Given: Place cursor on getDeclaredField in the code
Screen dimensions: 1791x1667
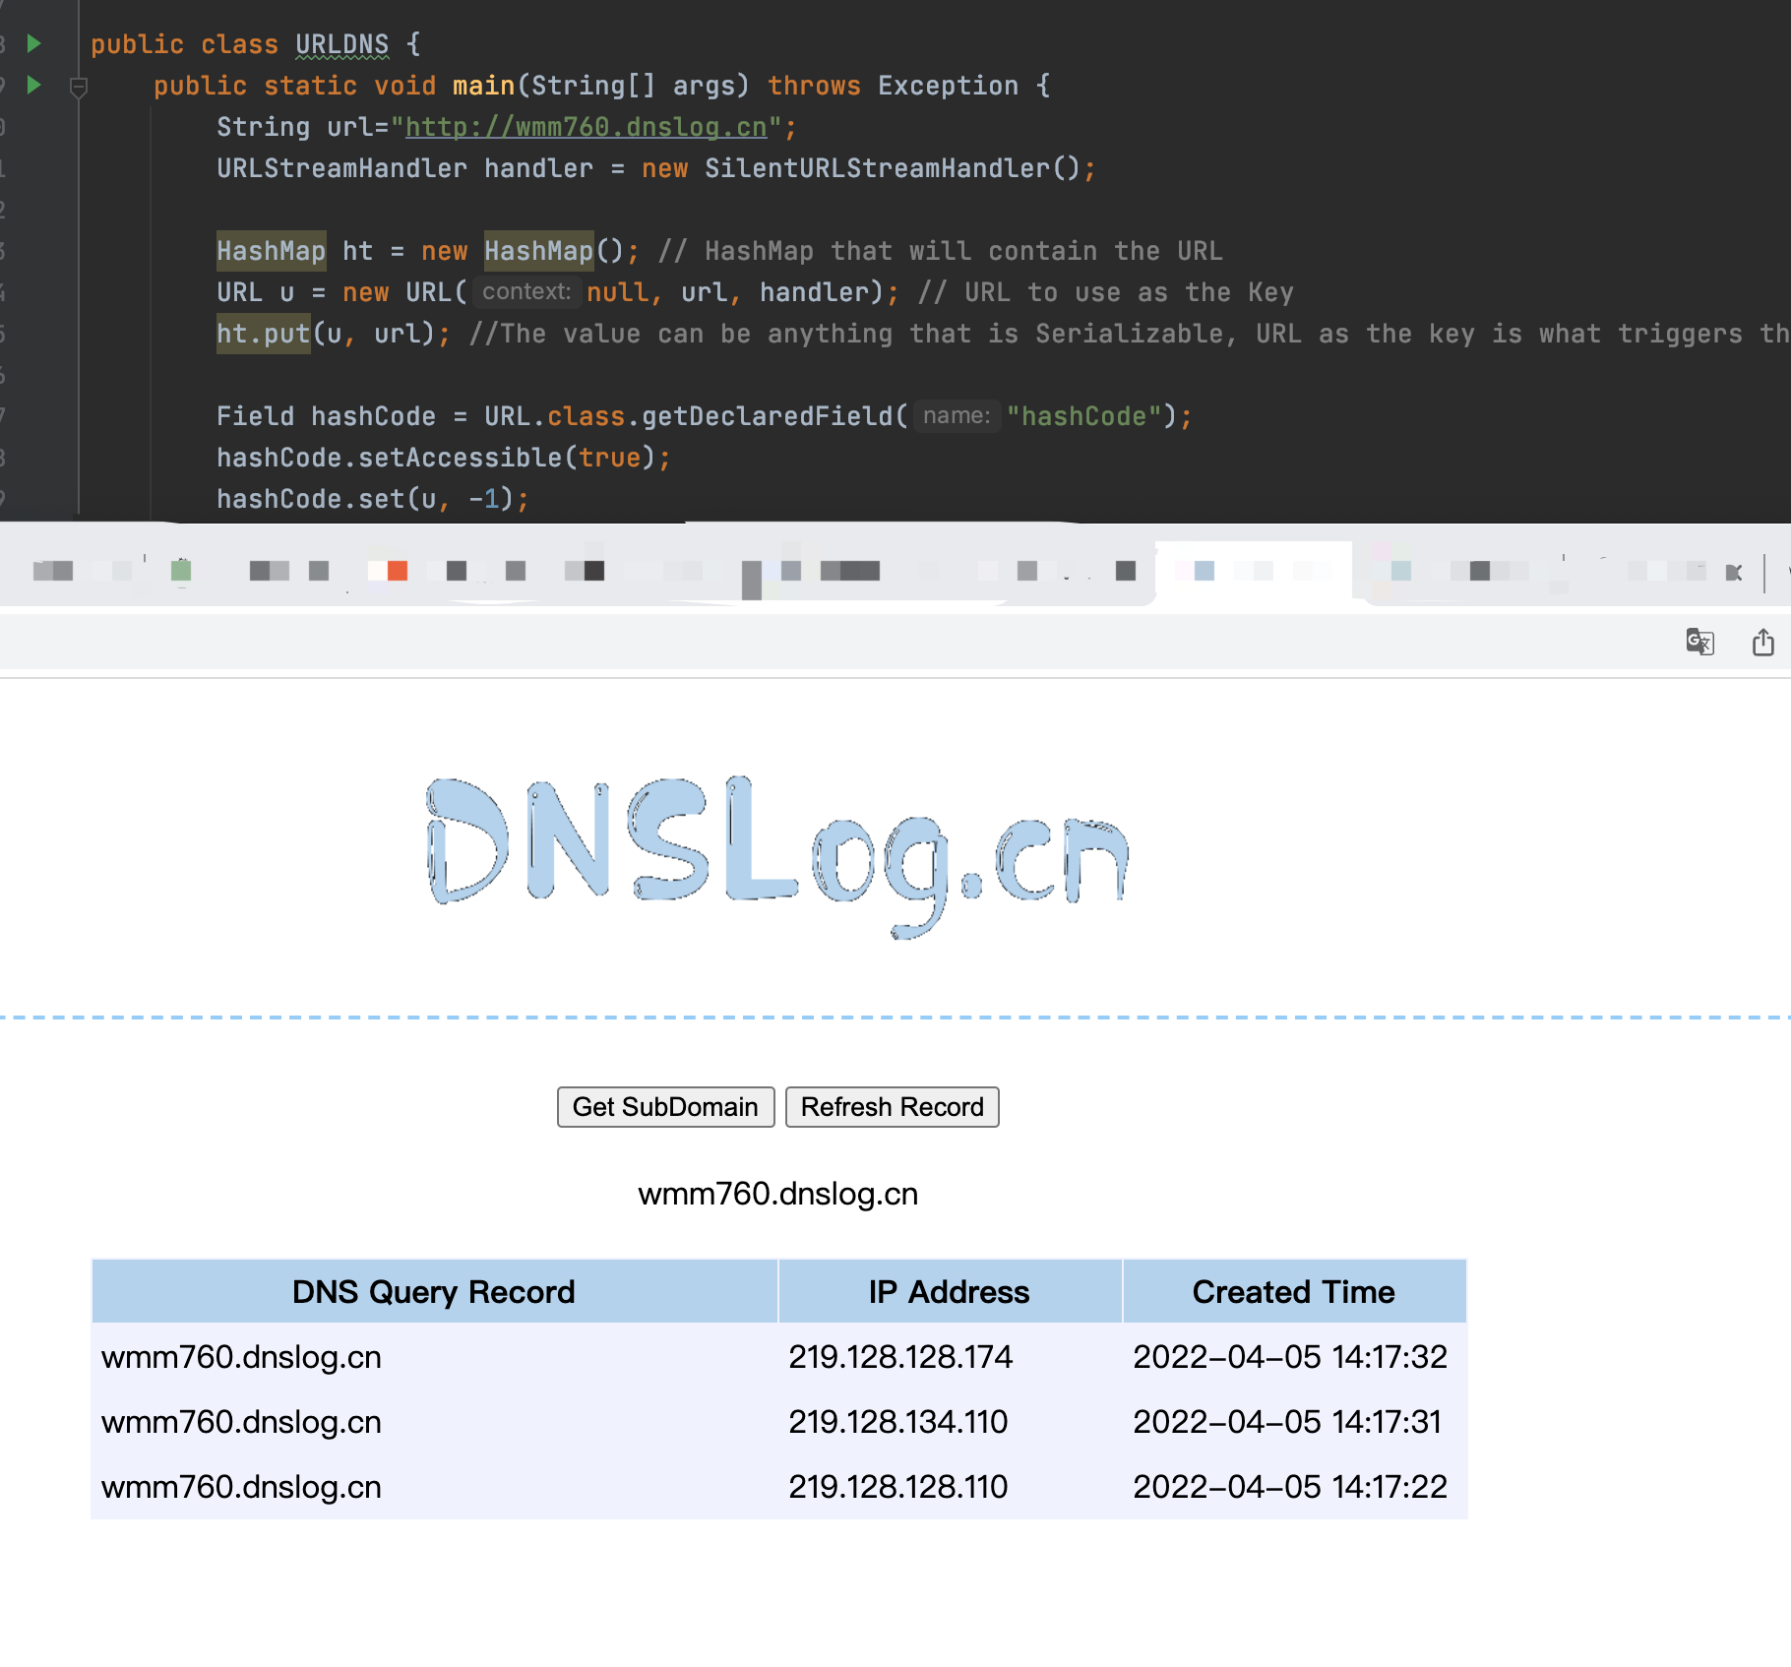Looking at the screenshot, I should tap(768, 416).
